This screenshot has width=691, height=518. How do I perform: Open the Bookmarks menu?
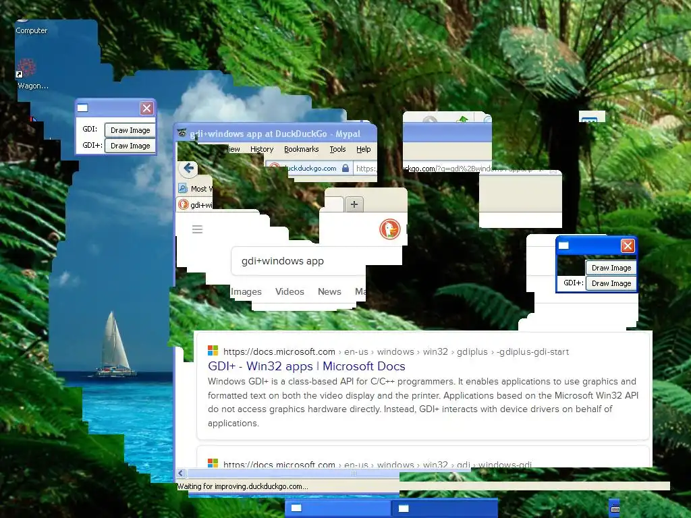[302, 149]
